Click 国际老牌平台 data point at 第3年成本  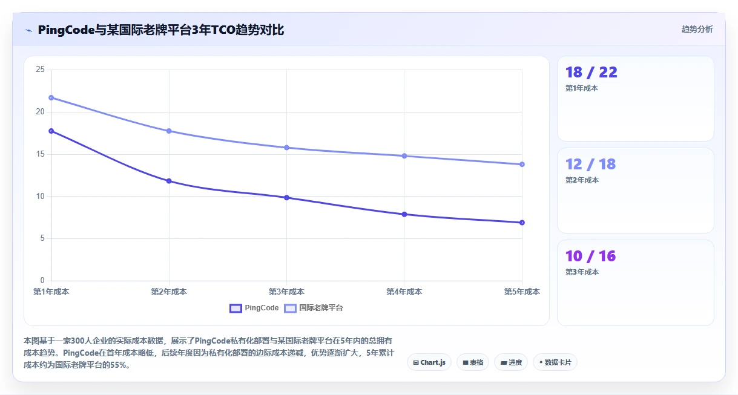[286, 148]
